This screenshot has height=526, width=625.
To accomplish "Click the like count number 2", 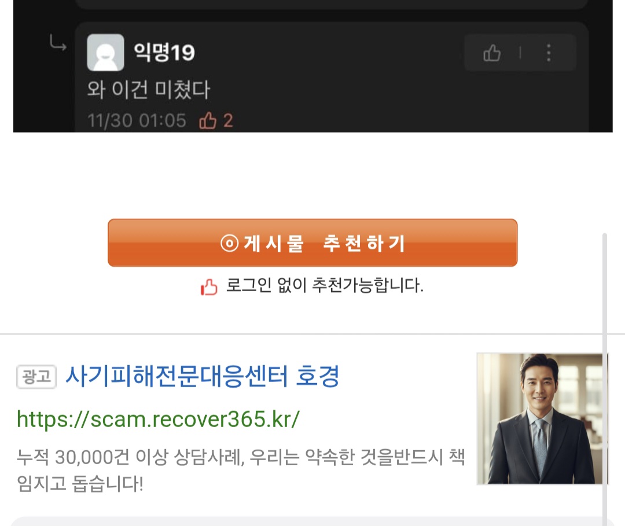I will pyautogui.click(x=228, y=121).
